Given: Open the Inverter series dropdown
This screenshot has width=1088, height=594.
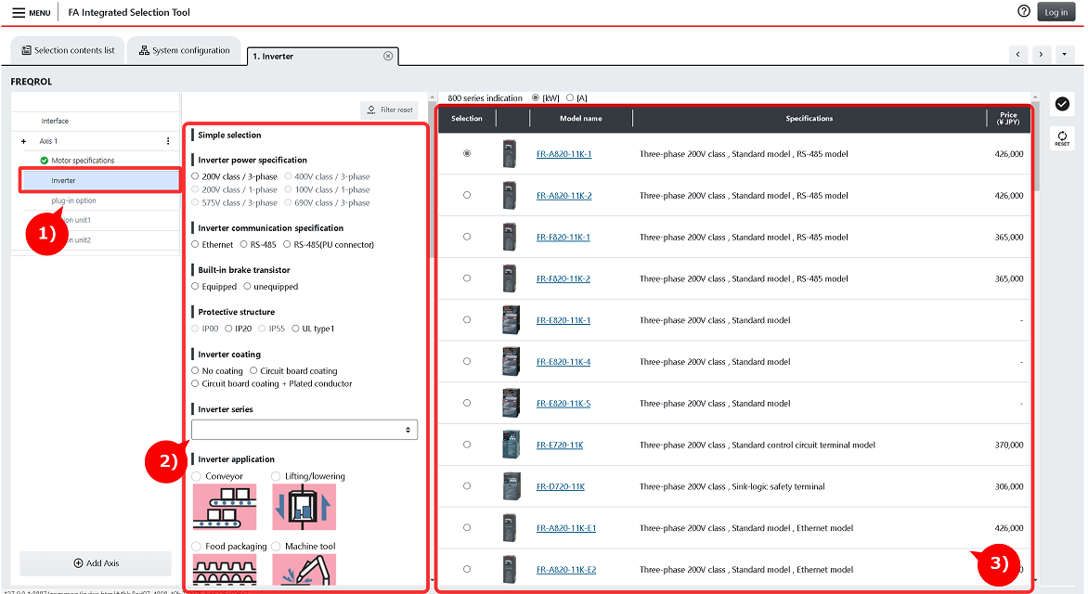Looking at the screenshot, I should coord(304,430).
